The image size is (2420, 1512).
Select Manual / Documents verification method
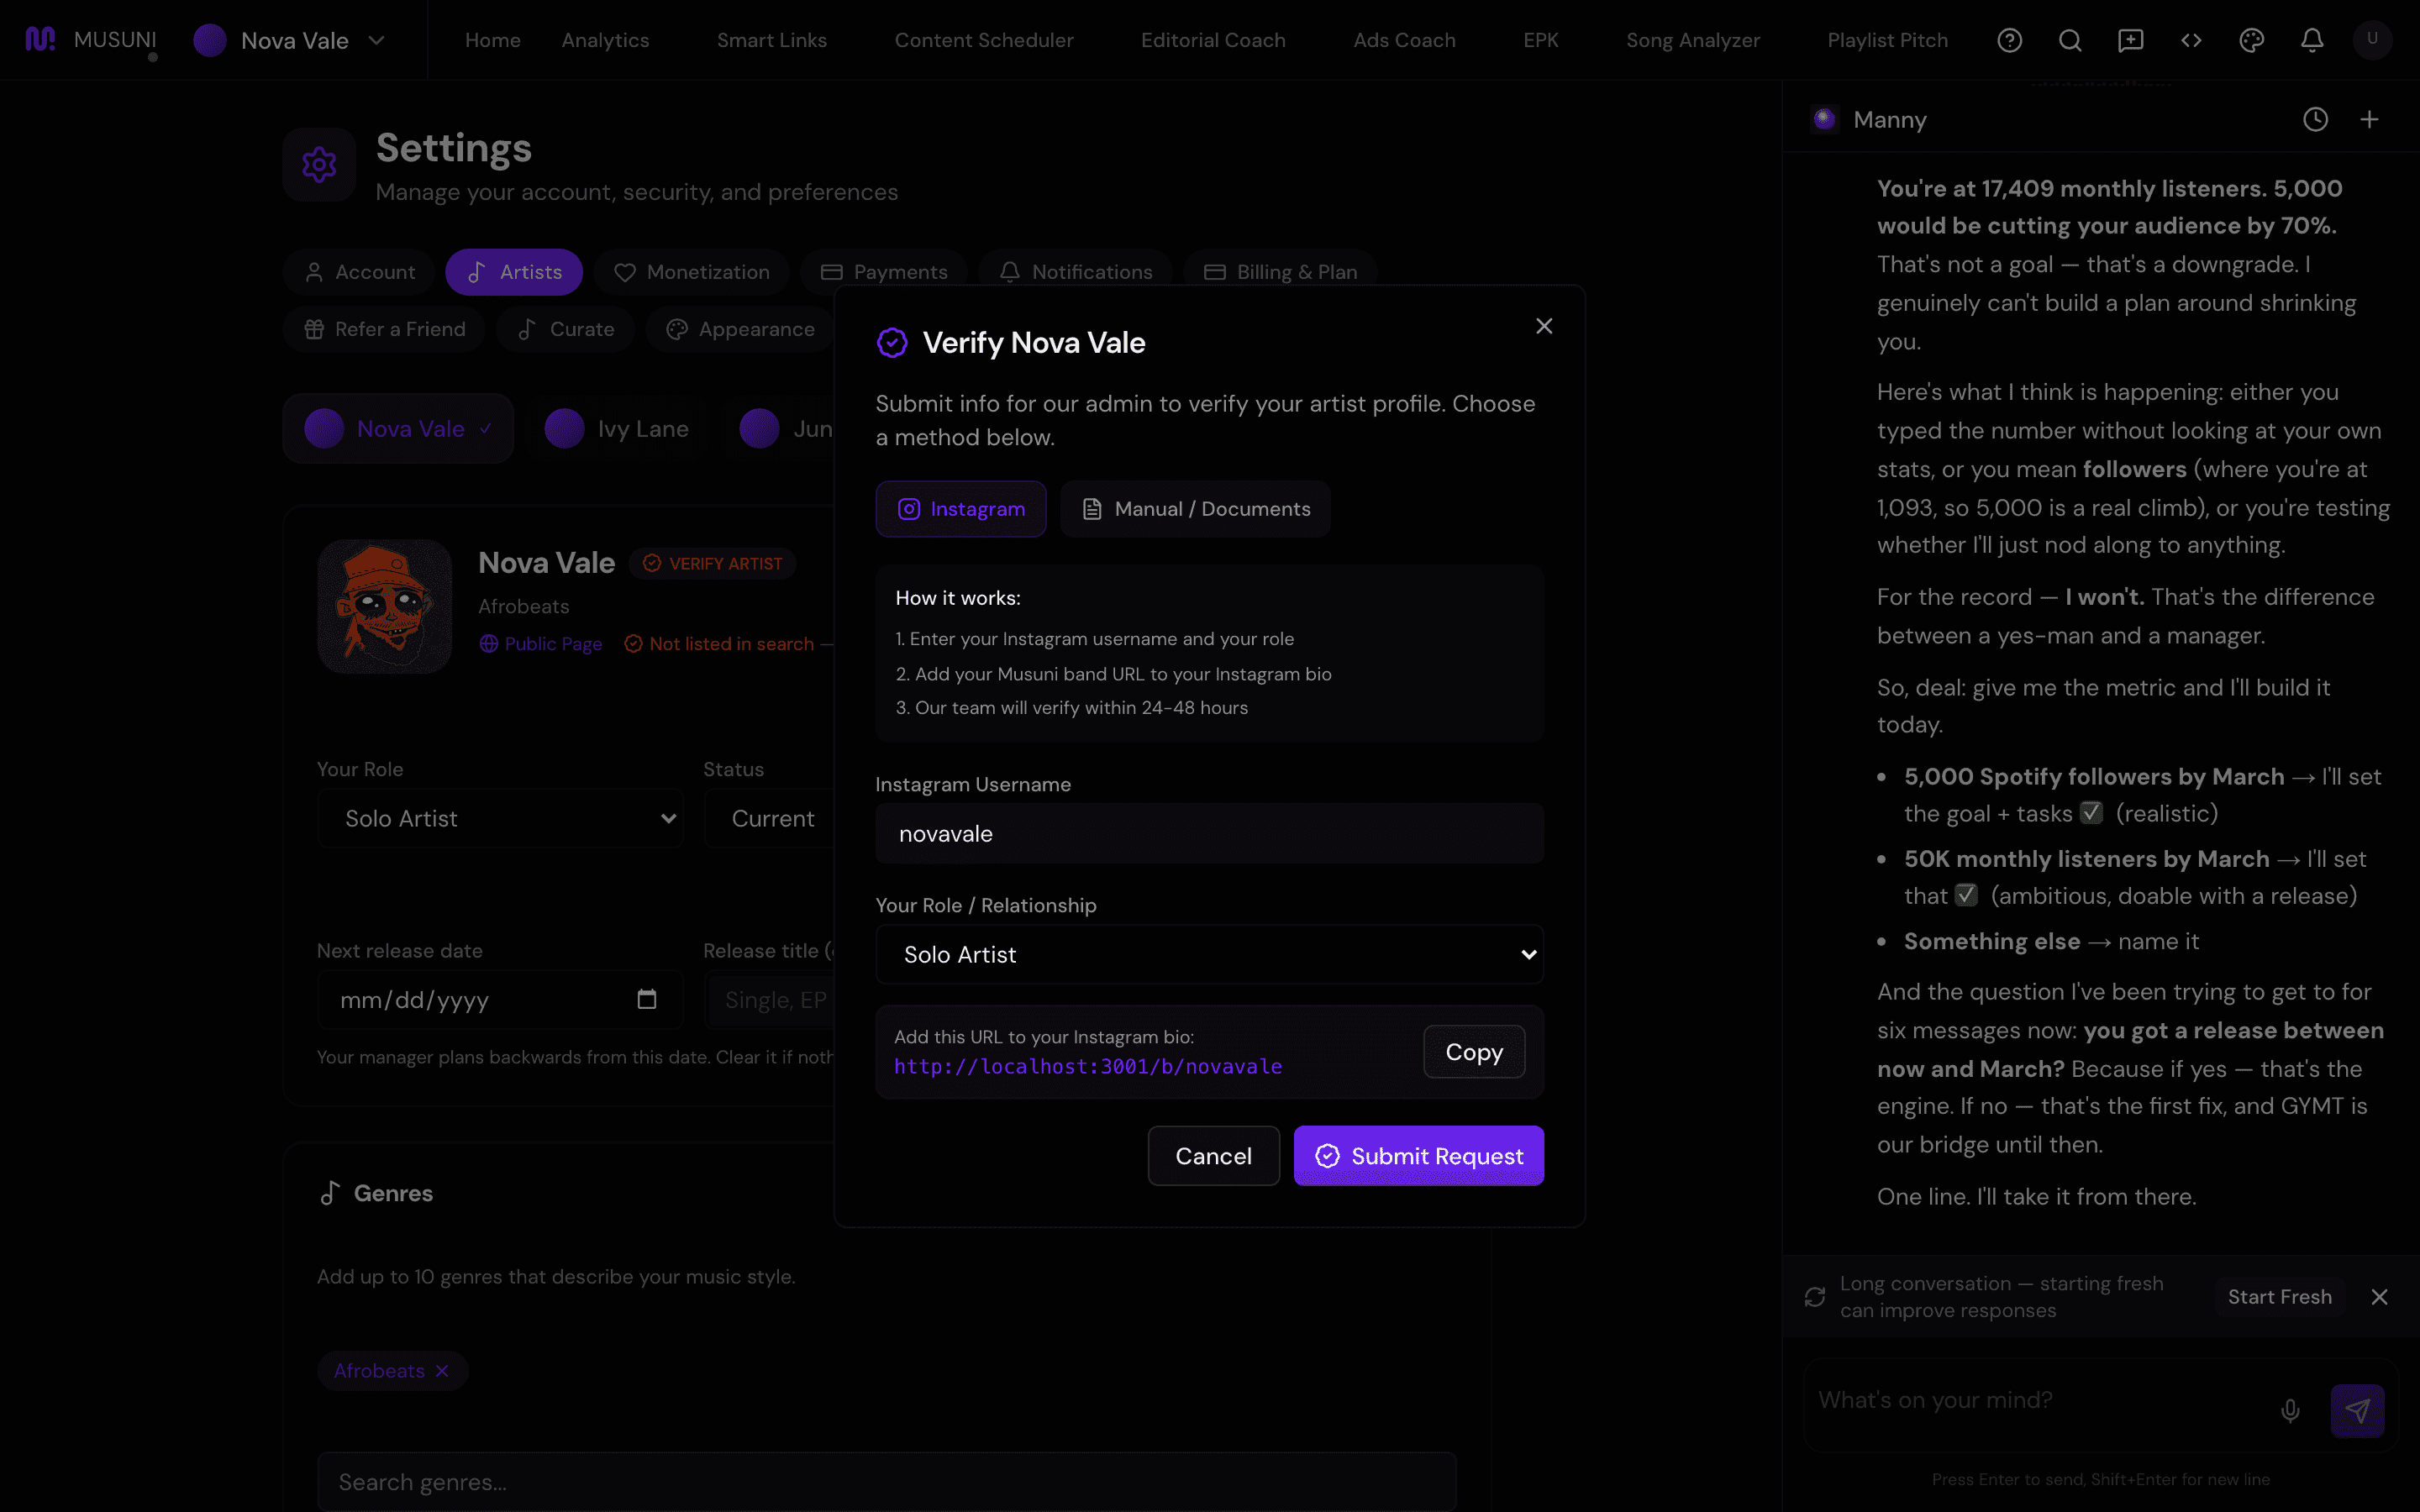pos(1195,509)
